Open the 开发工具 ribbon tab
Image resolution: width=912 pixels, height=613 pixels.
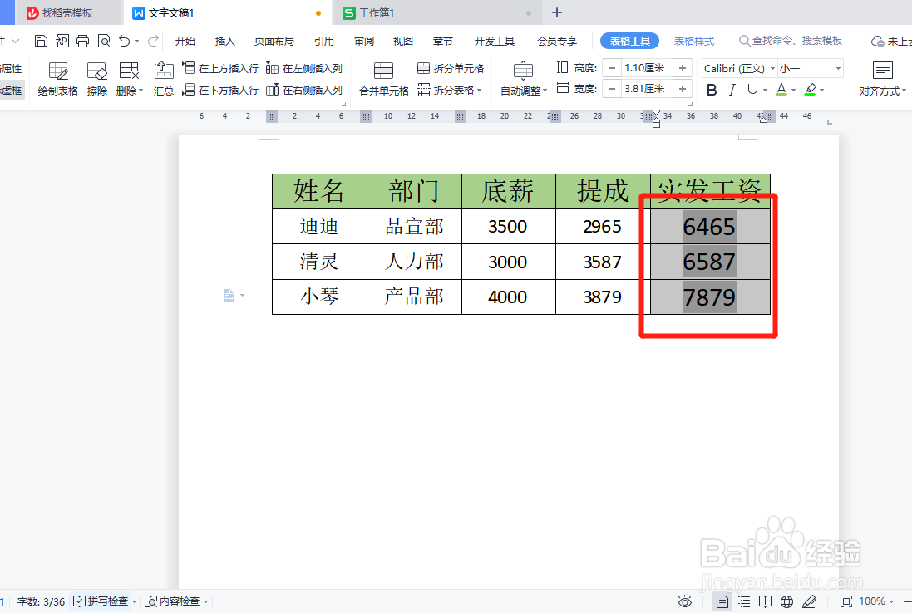point(495,42)
